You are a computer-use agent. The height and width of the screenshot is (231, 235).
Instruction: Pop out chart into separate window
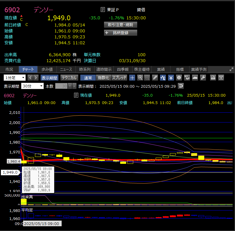tap(221, 78)
